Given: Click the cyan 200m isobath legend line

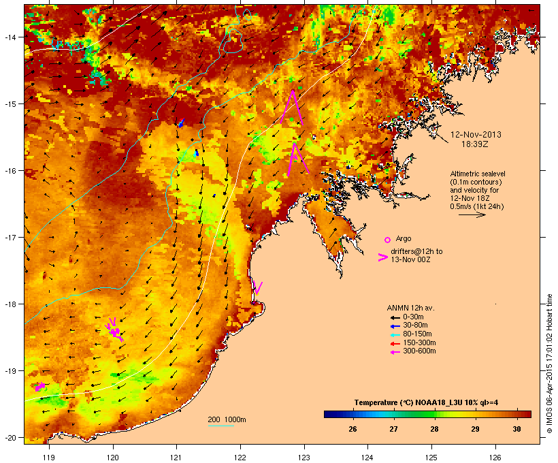Looking at the screenshot, I should (220, 426).
